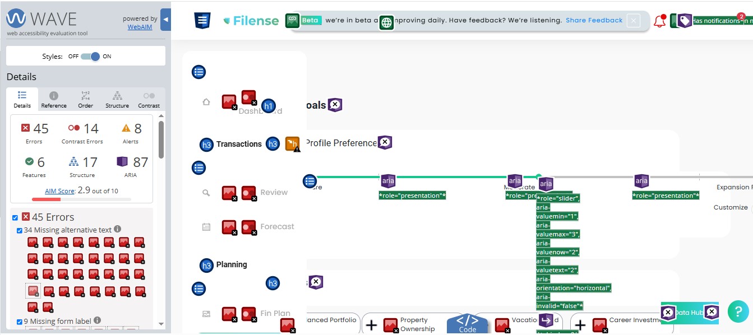Open the Forecast navigation item
The image size is (753, 335).
click(x=277, y=227)
